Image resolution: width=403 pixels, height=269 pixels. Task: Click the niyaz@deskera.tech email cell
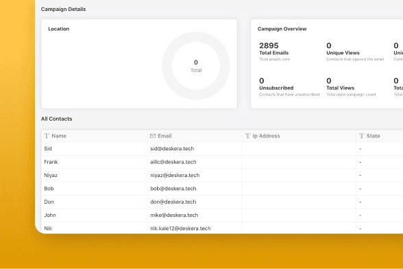(175, 175)
